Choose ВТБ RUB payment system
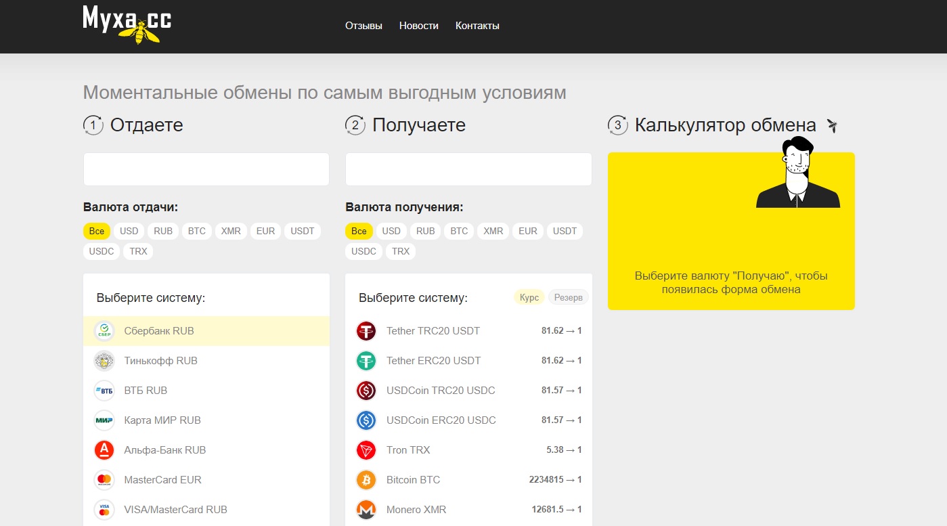The width and height of the screenshot is (947, 526). (x=206, y=391)
